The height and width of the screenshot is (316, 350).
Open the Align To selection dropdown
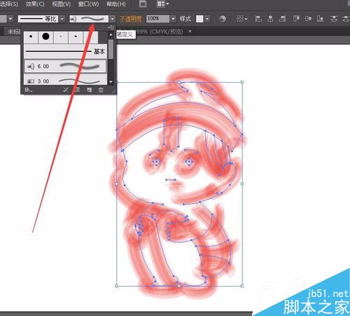[x=241, y=18]
